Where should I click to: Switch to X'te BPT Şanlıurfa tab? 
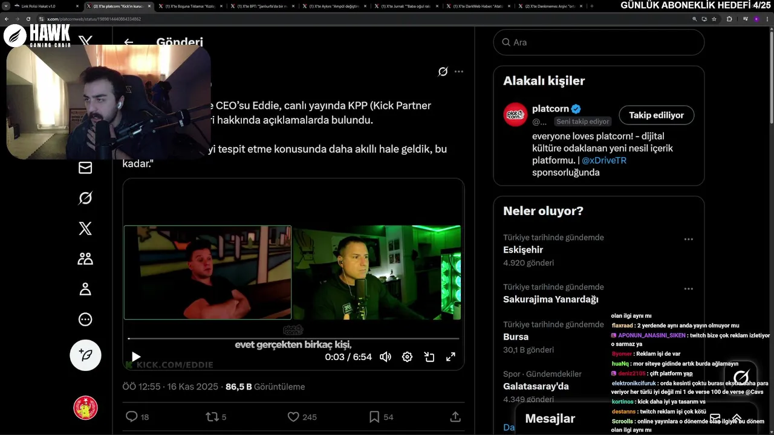[x=261, y=6]
